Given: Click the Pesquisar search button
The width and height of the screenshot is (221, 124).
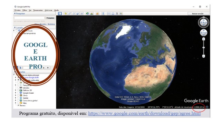Looking at the screenshot, I should click(50, 18).
